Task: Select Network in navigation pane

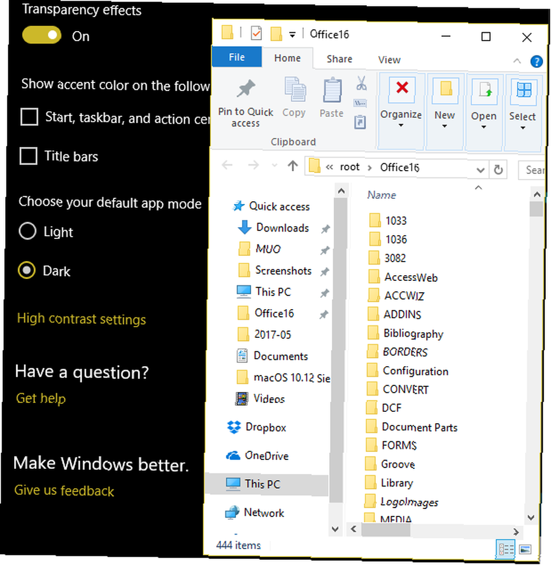Action: [255, 512]
